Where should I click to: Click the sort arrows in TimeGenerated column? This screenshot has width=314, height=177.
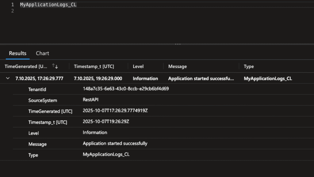(x=55, y=66)
